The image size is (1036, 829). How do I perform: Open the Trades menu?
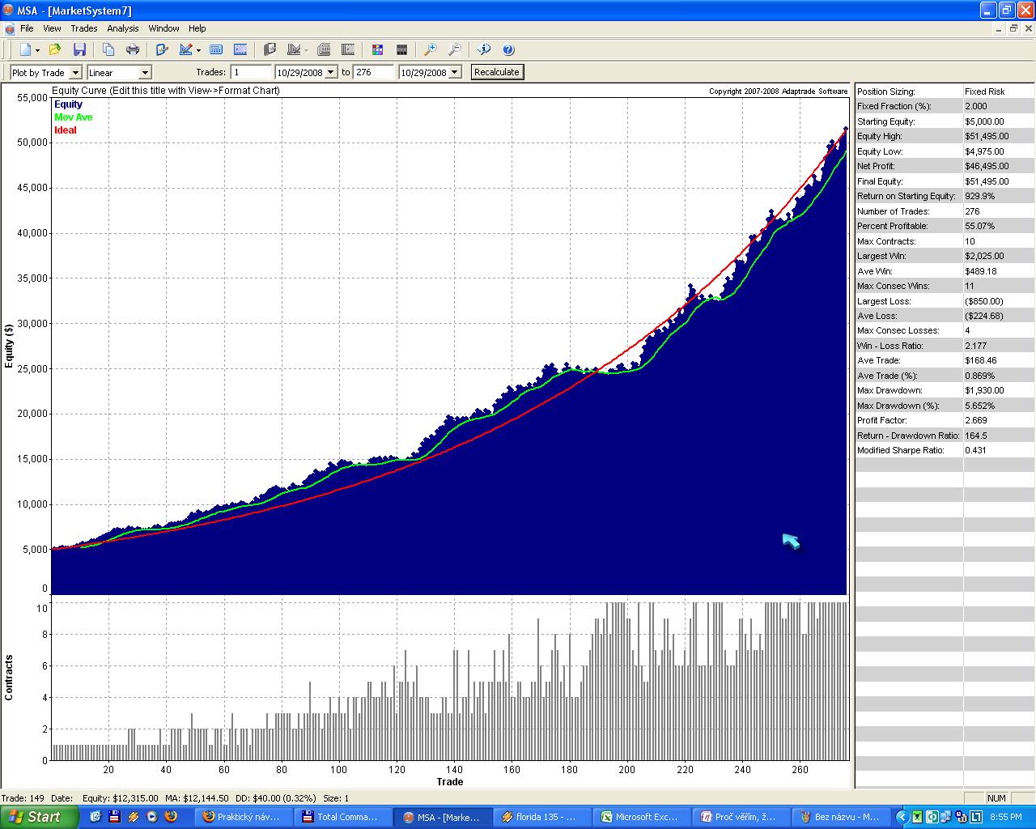84,28
